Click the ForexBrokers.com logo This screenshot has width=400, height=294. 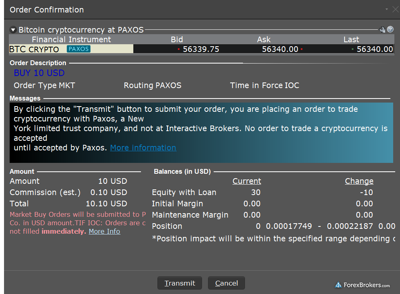[363, 285]
